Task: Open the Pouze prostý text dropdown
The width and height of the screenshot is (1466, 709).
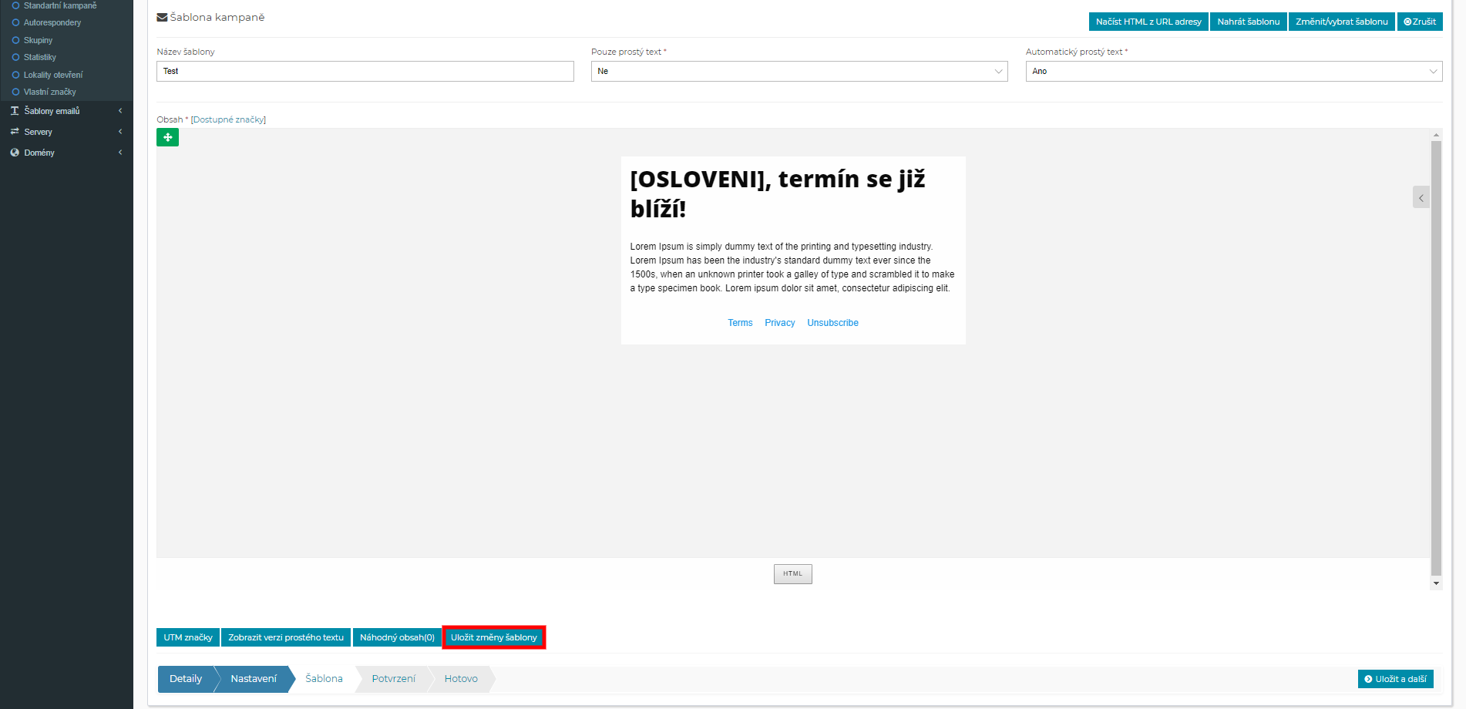Action: [799, 71]
